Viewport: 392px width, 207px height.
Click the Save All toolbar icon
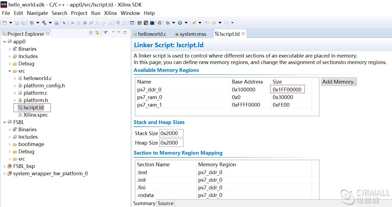point(23,23)
